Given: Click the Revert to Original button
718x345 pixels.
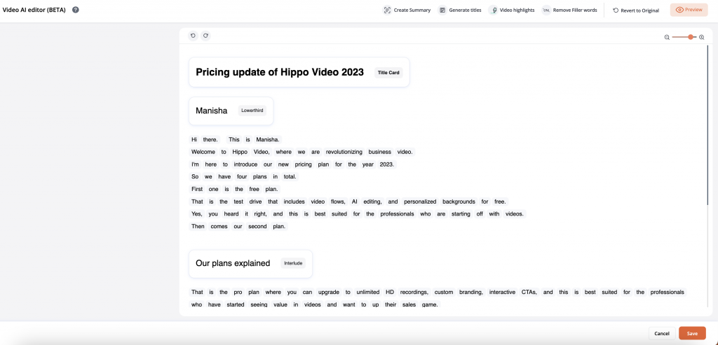Looking at the screenshot, I should (635, 10).
